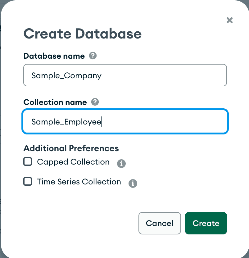
Task: Click the Collection name help icon
Action: click(x=95, y=102)
